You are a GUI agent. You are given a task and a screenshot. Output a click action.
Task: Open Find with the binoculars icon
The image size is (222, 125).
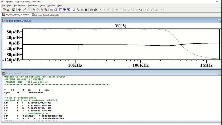[86, 10]
